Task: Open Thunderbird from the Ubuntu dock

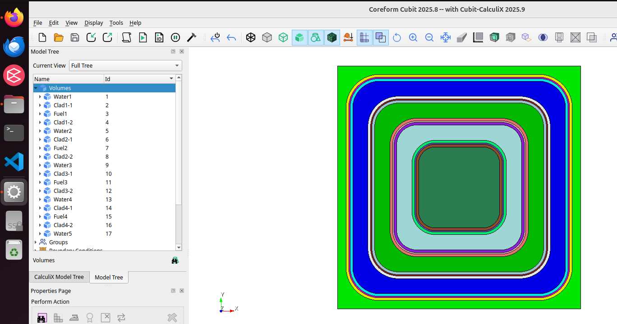Action: pos(14,46)
